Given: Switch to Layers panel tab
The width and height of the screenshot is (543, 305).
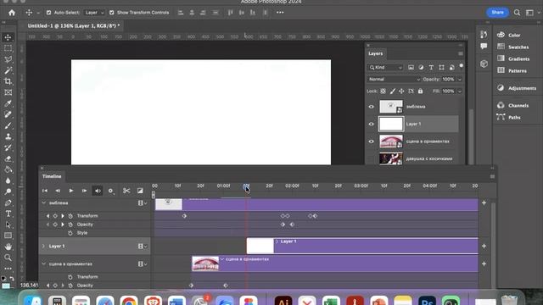Looking at the screenshot, I should click(x=375, y=53).
